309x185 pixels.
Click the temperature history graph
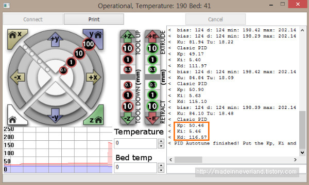(58, 150)
